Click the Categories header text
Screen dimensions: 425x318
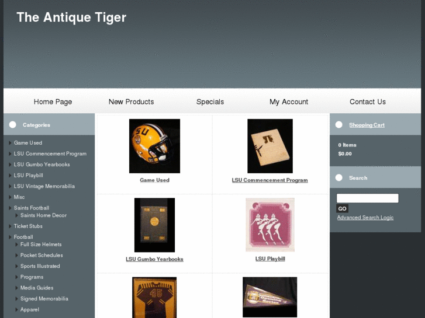click(x=36, y=125)
